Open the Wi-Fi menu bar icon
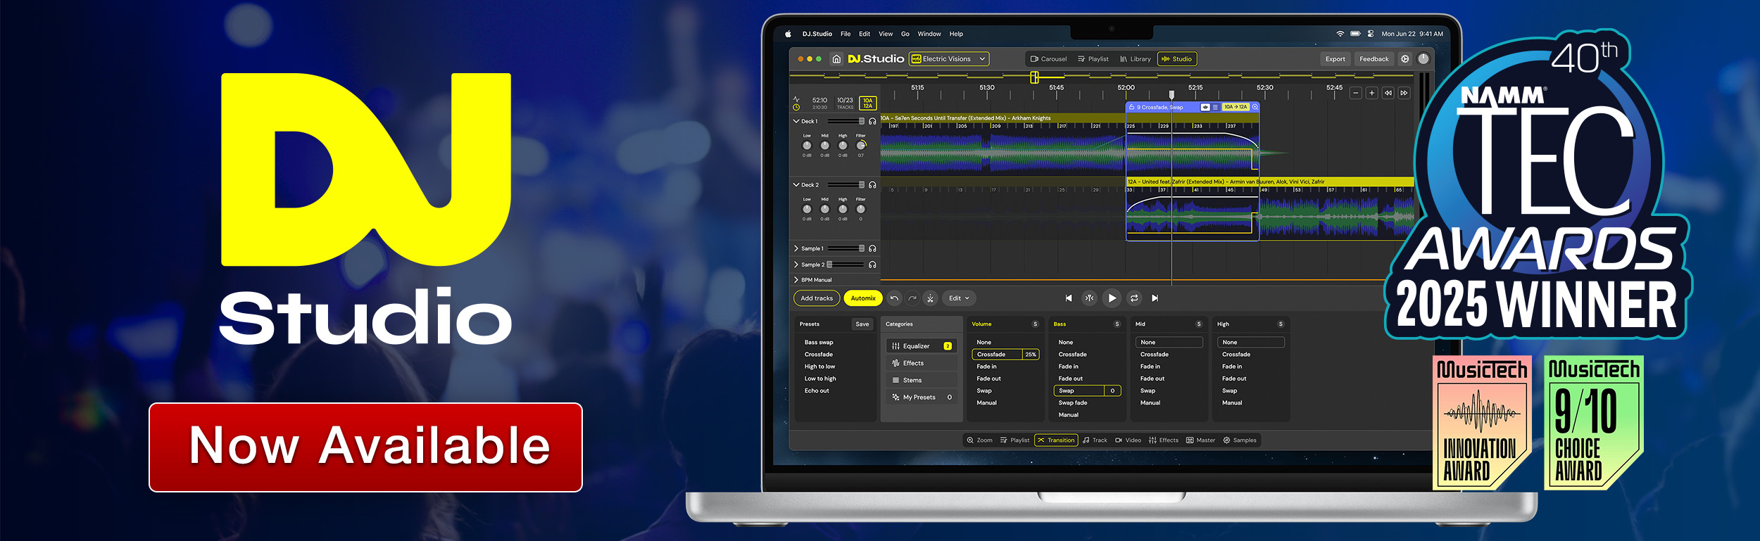1760x541 pixels. click(1340, 34)
